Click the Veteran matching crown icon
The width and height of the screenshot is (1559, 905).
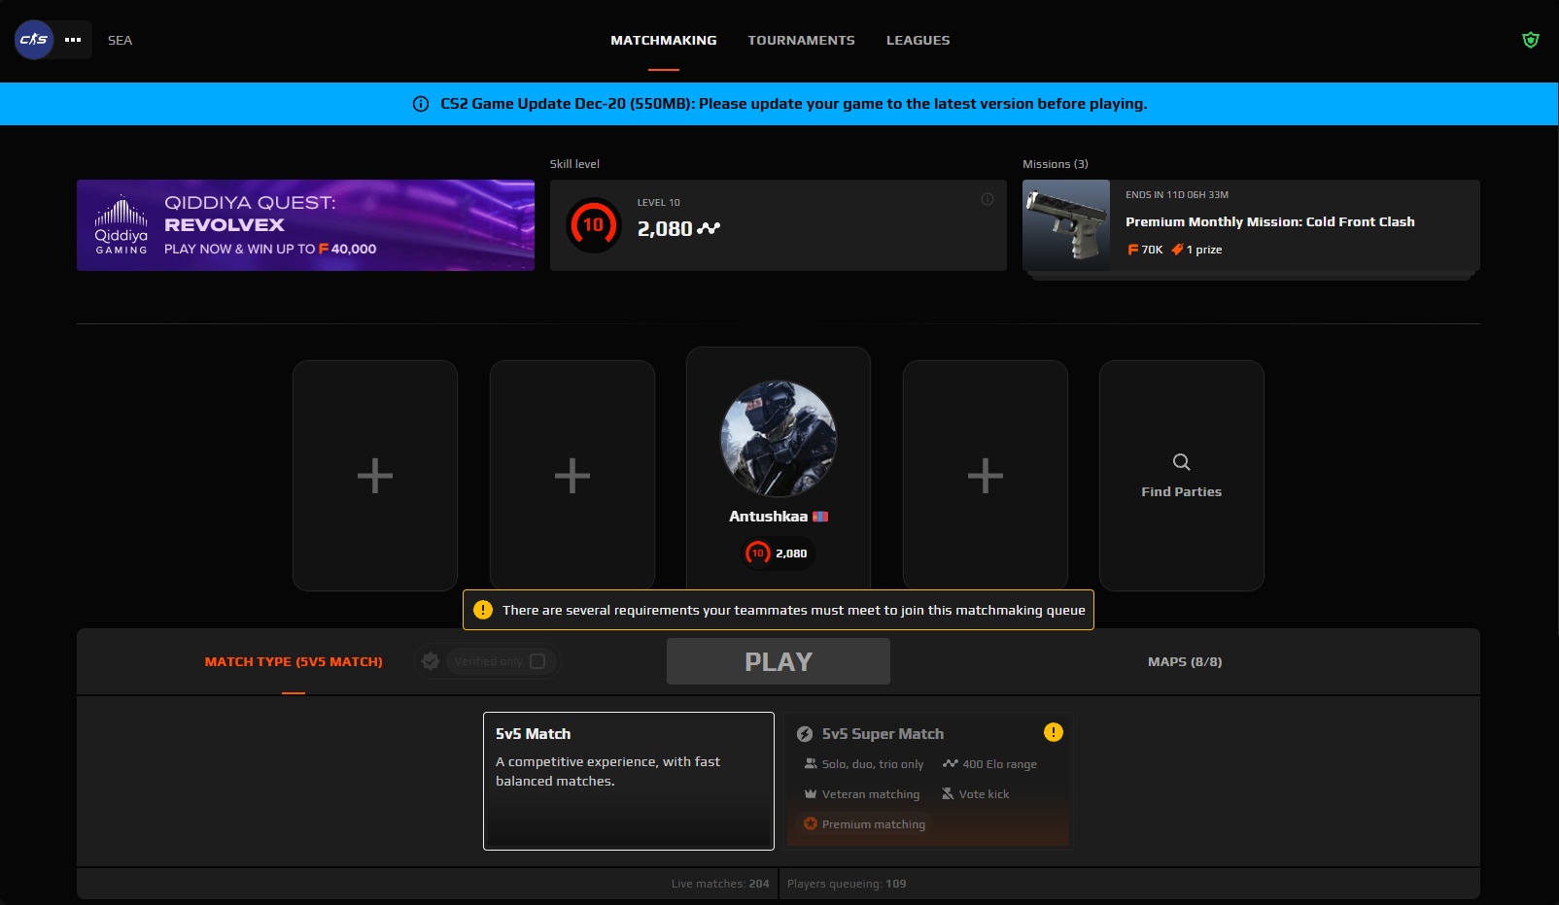tap(811, 794)
